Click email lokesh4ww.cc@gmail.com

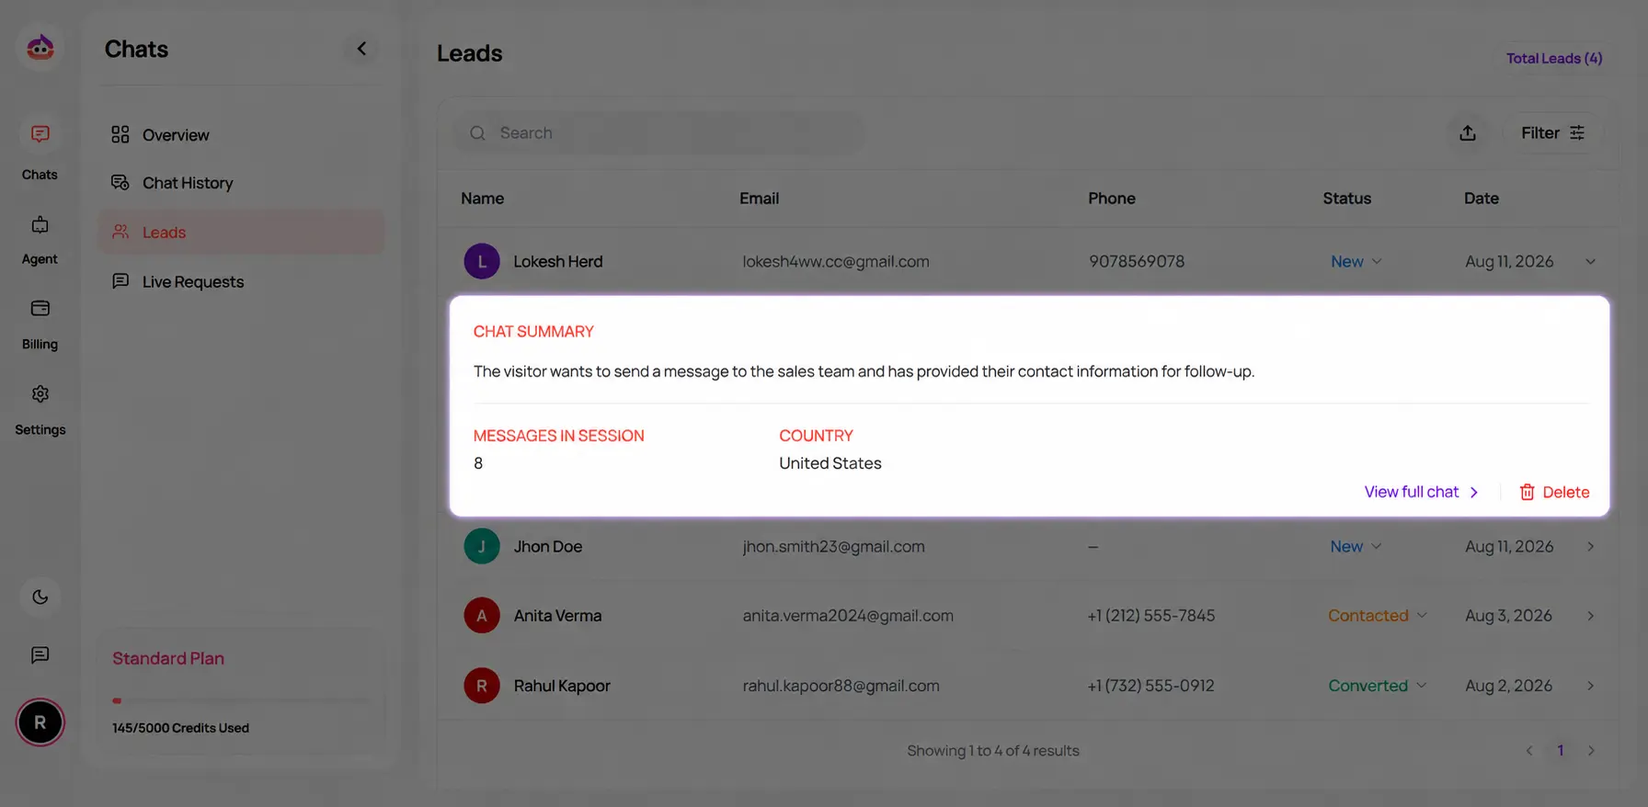click(836, 262)
